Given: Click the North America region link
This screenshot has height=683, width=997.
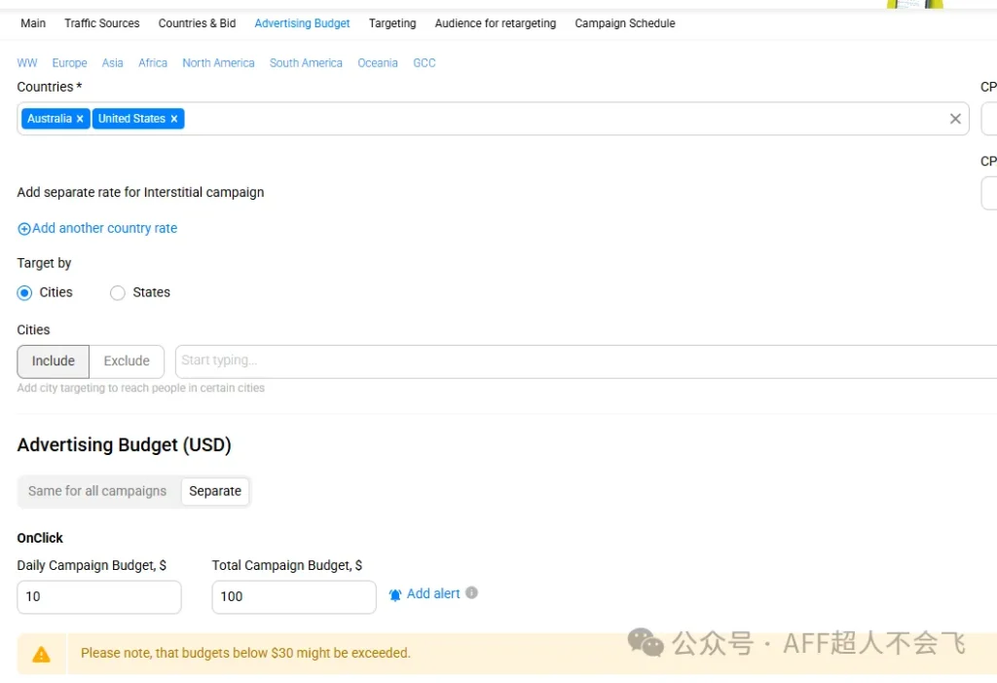Looking at the screenshot, I should (x=218, y=63).
